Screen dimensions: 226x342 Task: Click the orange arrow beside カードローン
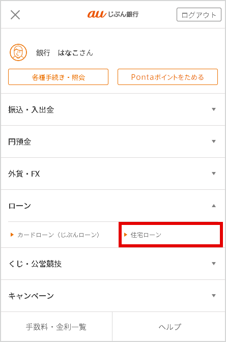pyautogui.click(x=12, y=235)
